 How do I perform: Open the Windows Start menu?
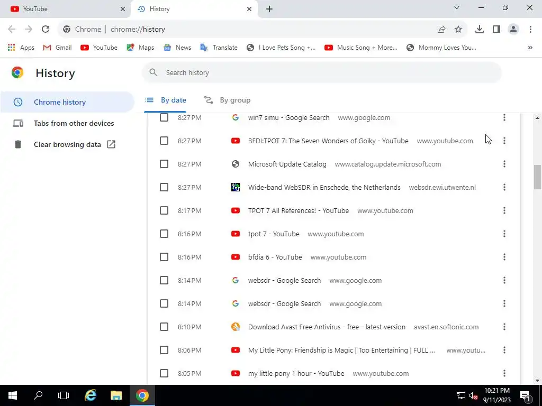point(13,395)
